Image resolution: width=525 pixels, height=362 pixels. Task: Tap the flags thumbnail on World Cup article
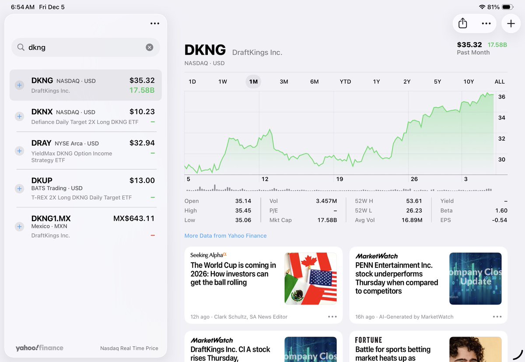(x=311, y=278)
